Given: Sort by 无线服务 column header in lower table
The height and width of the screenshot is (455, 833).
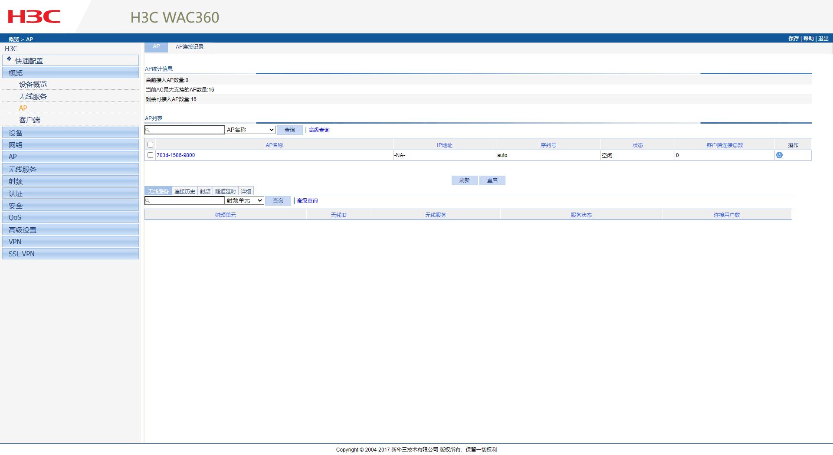Looking at the screenshot, I should 436,215.
